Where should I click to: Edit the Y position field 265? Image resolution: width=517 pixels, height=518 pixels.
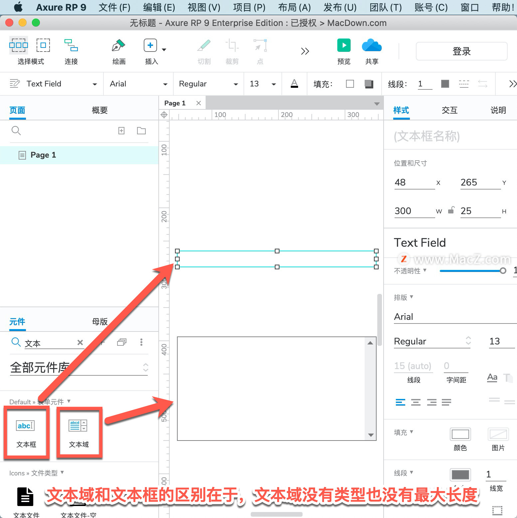click(x=480, y=183)
